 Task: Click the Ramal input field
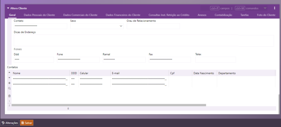(124, 60)
